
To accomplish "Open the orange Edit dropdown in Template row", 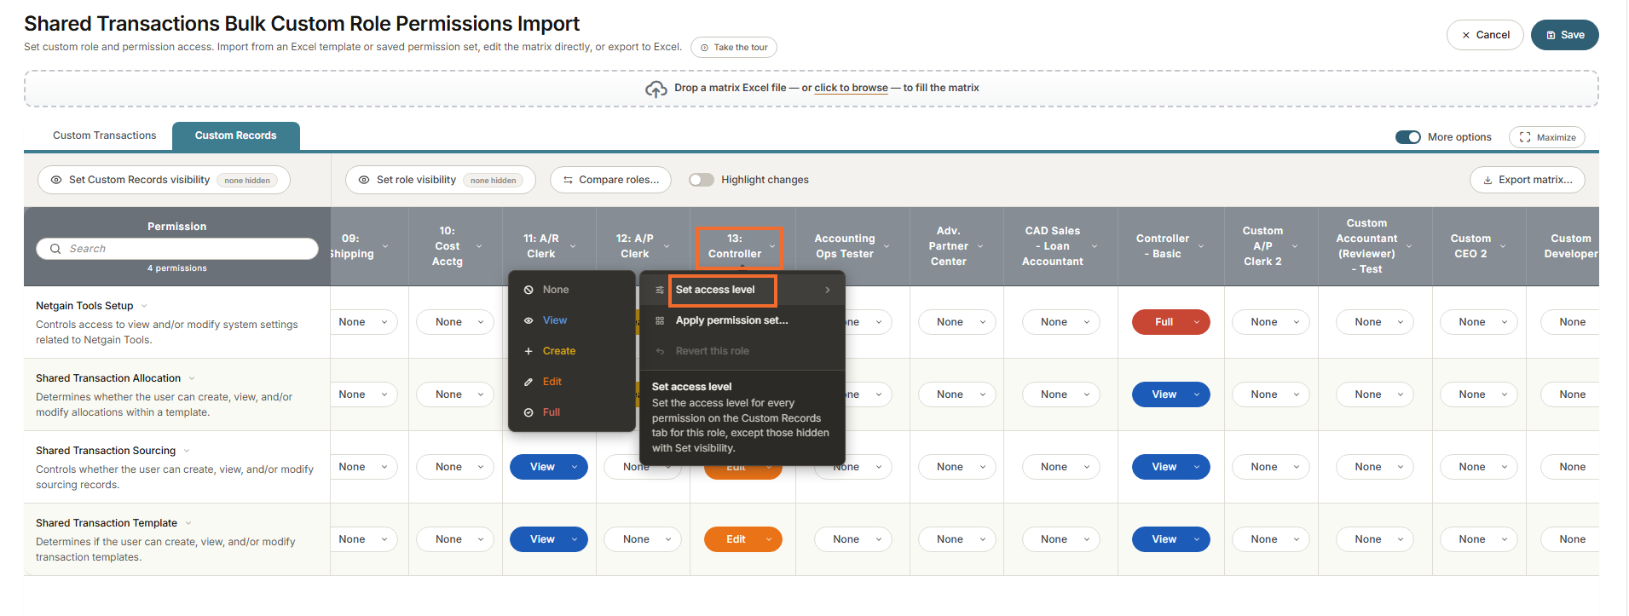I will [743, 539].
